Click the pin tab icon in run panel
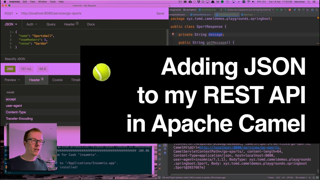Viewport: 320px width, 180px height. (x=160, y=164)
